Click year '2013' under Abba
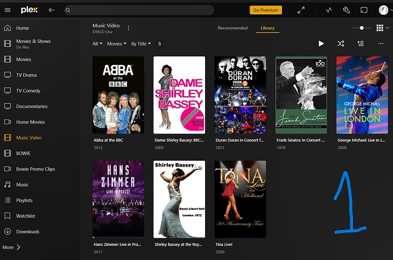393x260 pixels. click(98, 148)
